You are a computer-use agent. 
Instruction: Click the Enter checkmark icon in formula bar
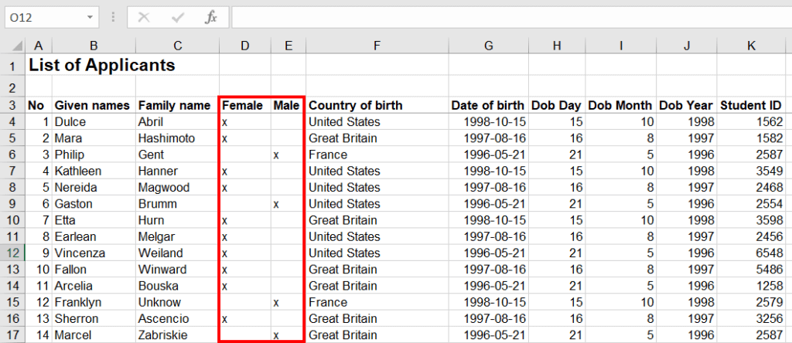pos(177,17)
